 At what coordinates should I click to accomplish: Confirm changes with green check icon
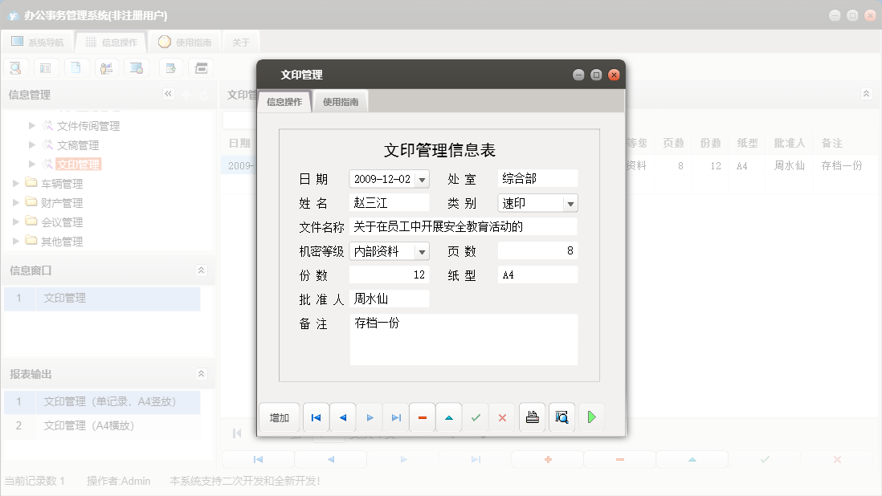[476, 417]
